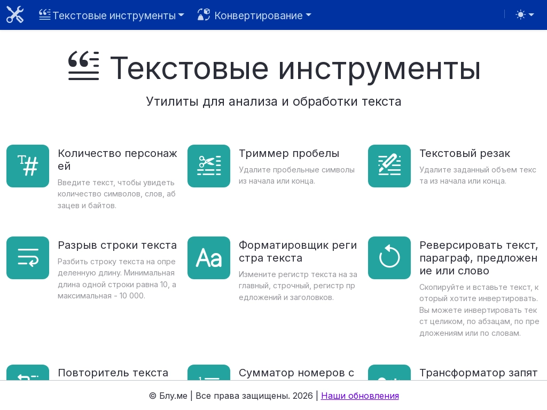Image resolution: width=547 pixels, height=410 pixels.
Task: Click the Разрыв строки line-break icon
Action: 28,258
